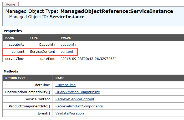Follow the content value link

click(67, 51)
